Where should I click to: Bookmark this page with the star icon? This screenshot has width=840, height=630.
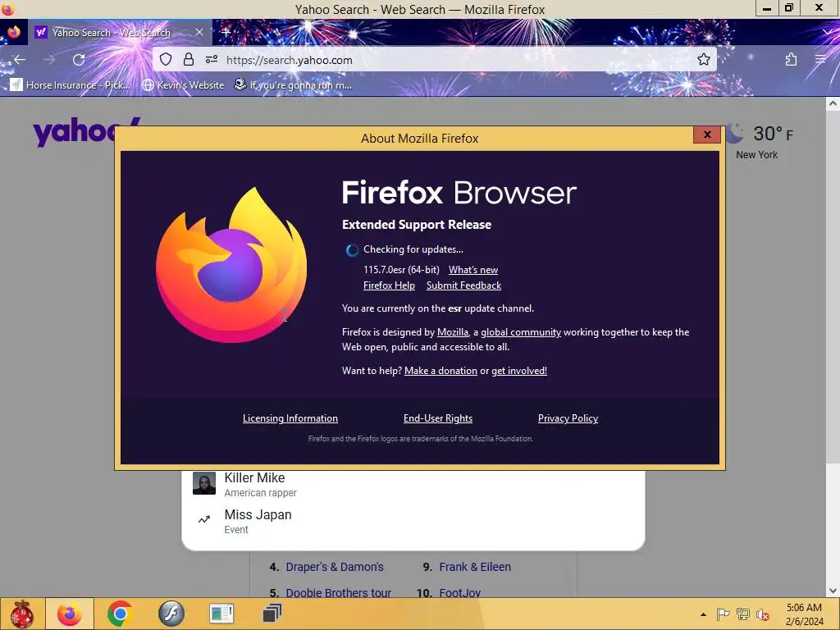click(703, 59)
